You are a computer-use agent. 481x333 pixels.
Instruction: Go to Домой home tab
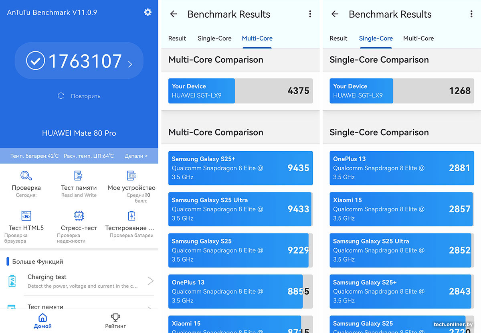coord(42,321)
